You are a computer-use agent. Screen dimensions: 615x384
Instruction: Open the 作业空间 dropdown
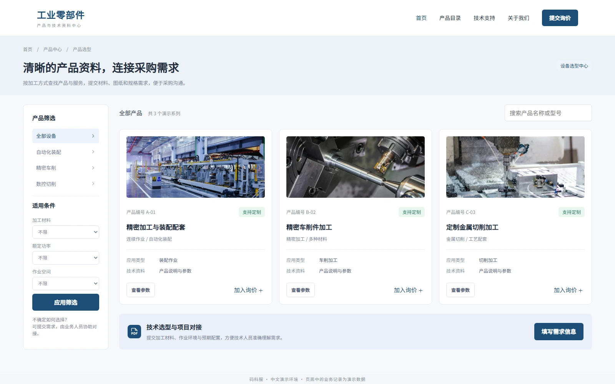(x=66, y=283)
